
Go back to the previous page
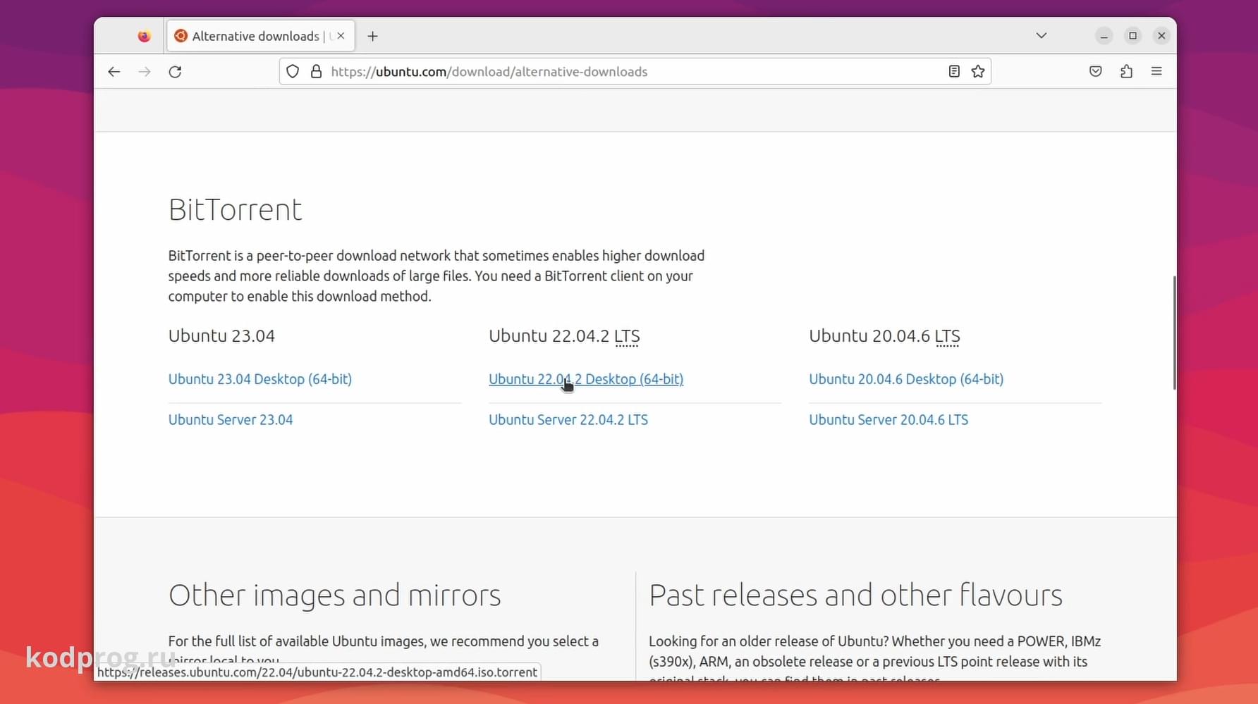click(x=114, y=72)
